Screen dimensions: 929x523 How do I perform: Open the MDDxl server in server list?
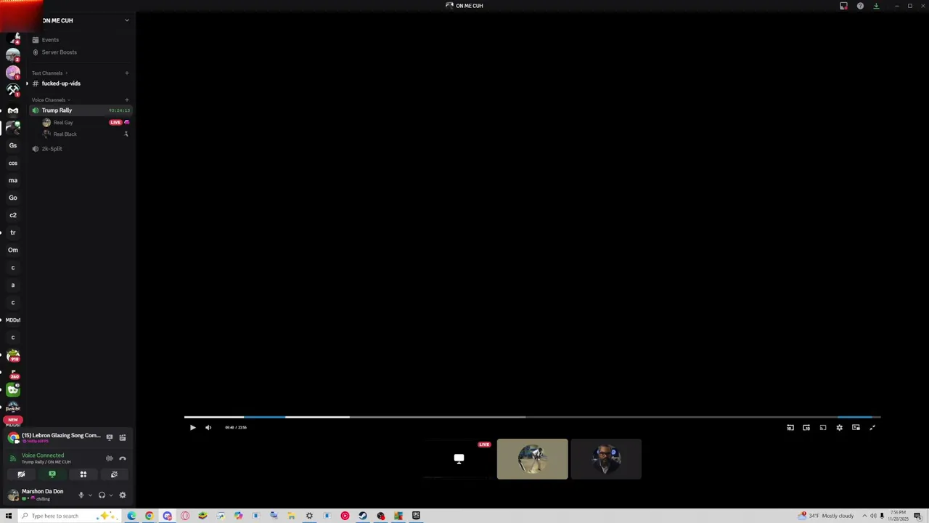point(13,320)
